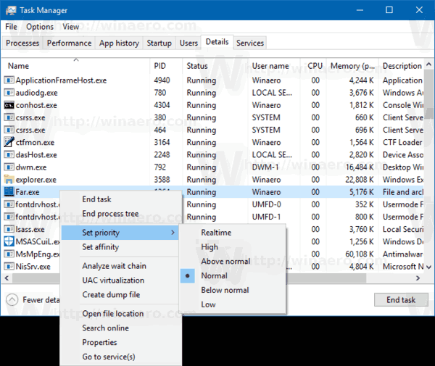The height and width of the screenshot is (366, 435).
Task: Click the Task Manager title bar icon
Action: click(x=11, y=11)
